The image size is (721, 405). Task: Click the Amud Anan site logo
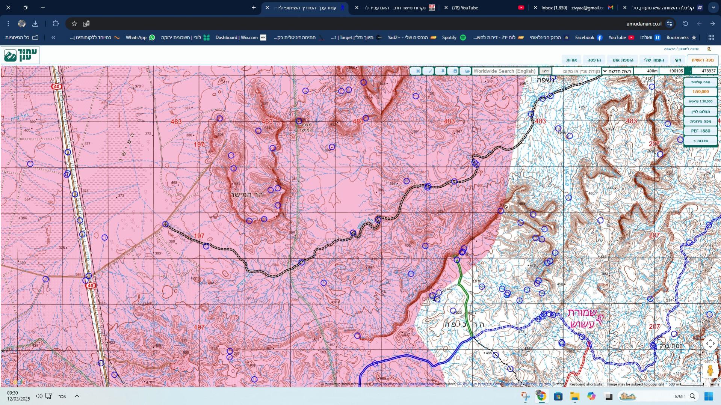click(x=20, y=56)
